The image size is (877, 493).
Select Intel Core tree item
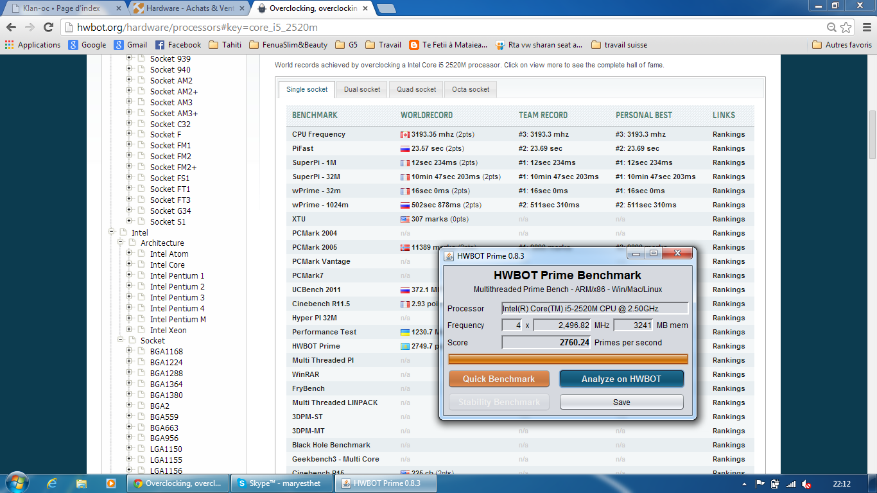pos(168,264)
